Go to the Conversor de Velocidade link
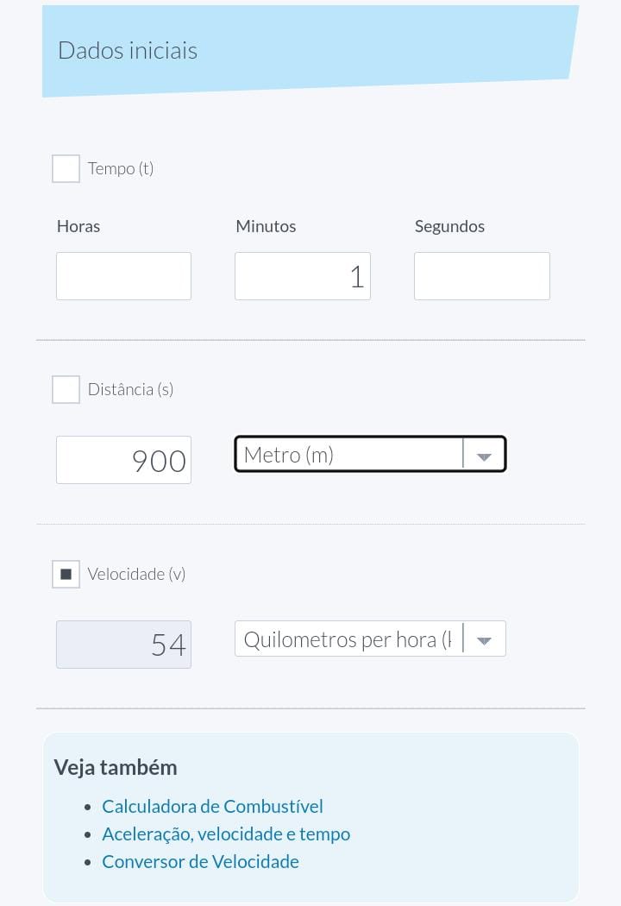 [x=200, y=861]
